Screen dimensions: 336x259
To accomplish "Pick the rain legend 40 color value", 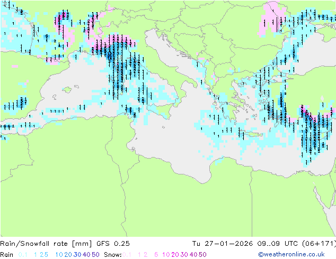I will point(86,255).
